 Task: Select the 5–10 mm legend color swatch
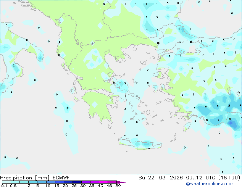(x=42, y=182)
